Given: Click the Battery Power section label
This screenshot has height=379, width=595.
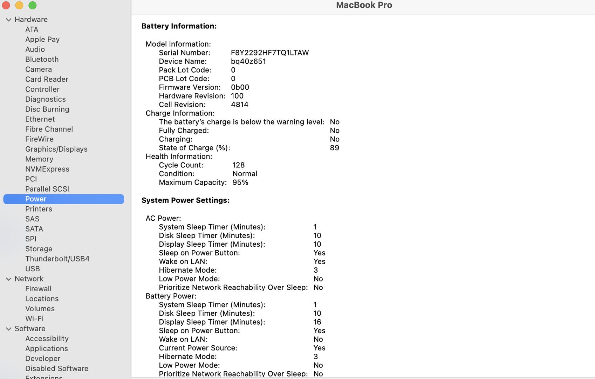Looking at the screenshot, I should pos(171,296).
